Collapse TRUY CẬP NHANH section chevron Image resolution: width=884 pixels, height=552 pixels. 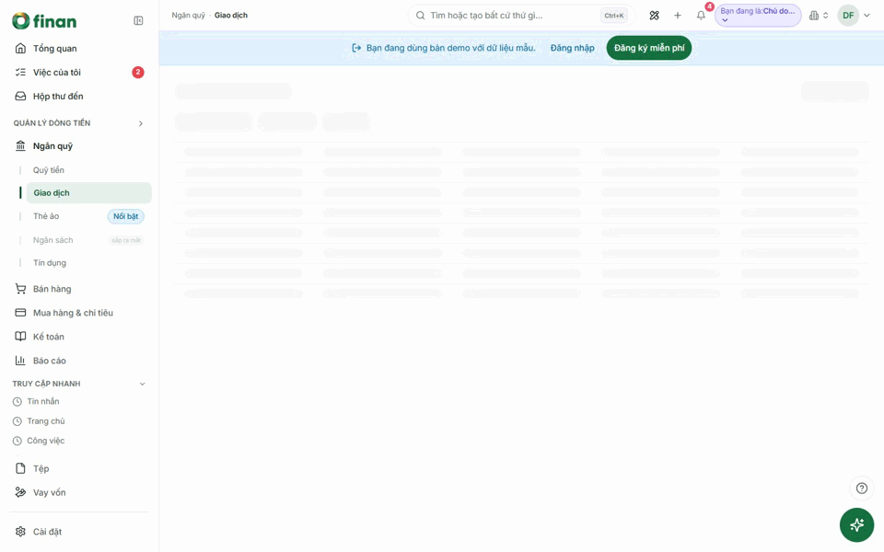tap(142, 384)
